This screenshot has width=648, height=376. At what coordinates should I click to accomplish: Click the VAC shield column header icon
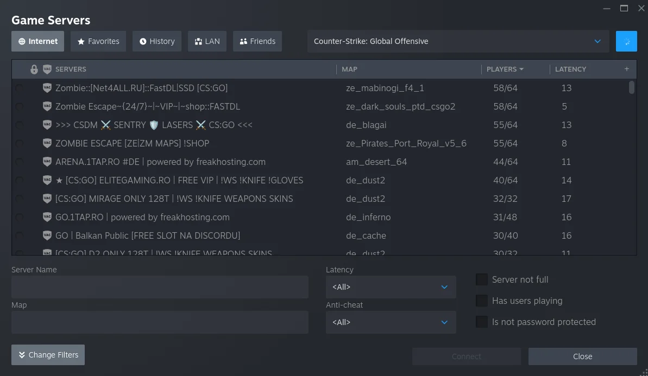[x=48, y=69]
